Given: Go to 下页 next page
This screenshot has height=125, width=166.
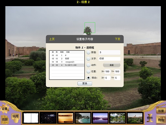Looking at the screenshot, I should click(117, 39).
